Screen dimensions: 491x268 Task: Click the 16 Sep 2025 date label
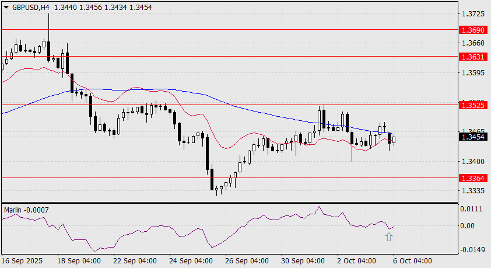23,260
